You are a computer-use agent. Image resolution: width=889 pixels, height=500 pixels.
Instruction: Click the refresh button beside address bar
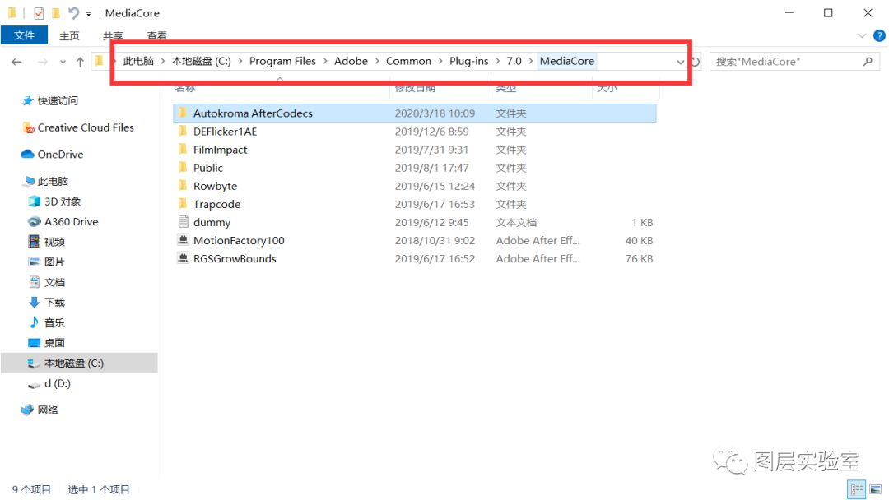pos(696,61)
